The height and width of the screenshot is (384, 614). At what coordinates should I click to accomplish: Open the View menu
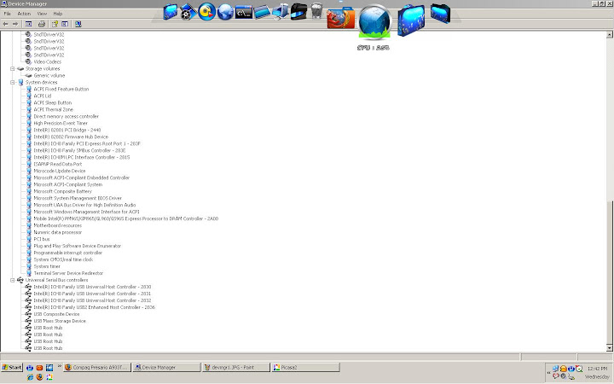pyautogui.click(x=42, y=14)
